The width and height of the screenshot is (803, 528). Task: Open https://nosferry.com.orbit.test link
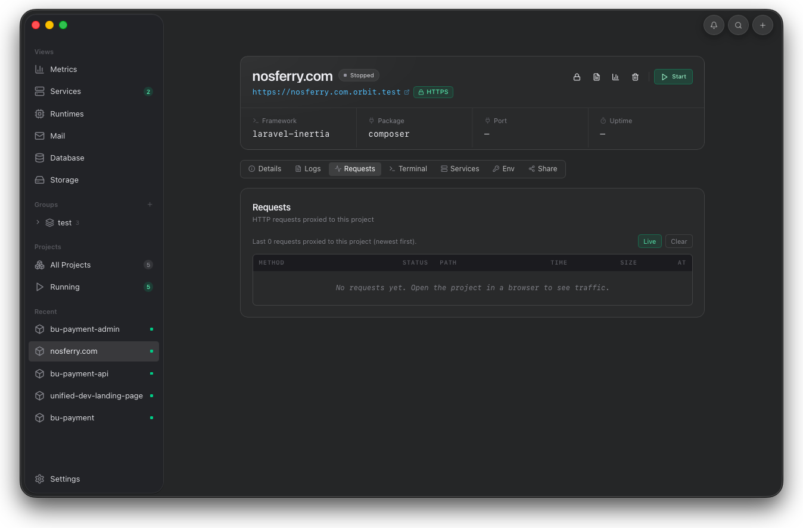(x=326, y=92)
